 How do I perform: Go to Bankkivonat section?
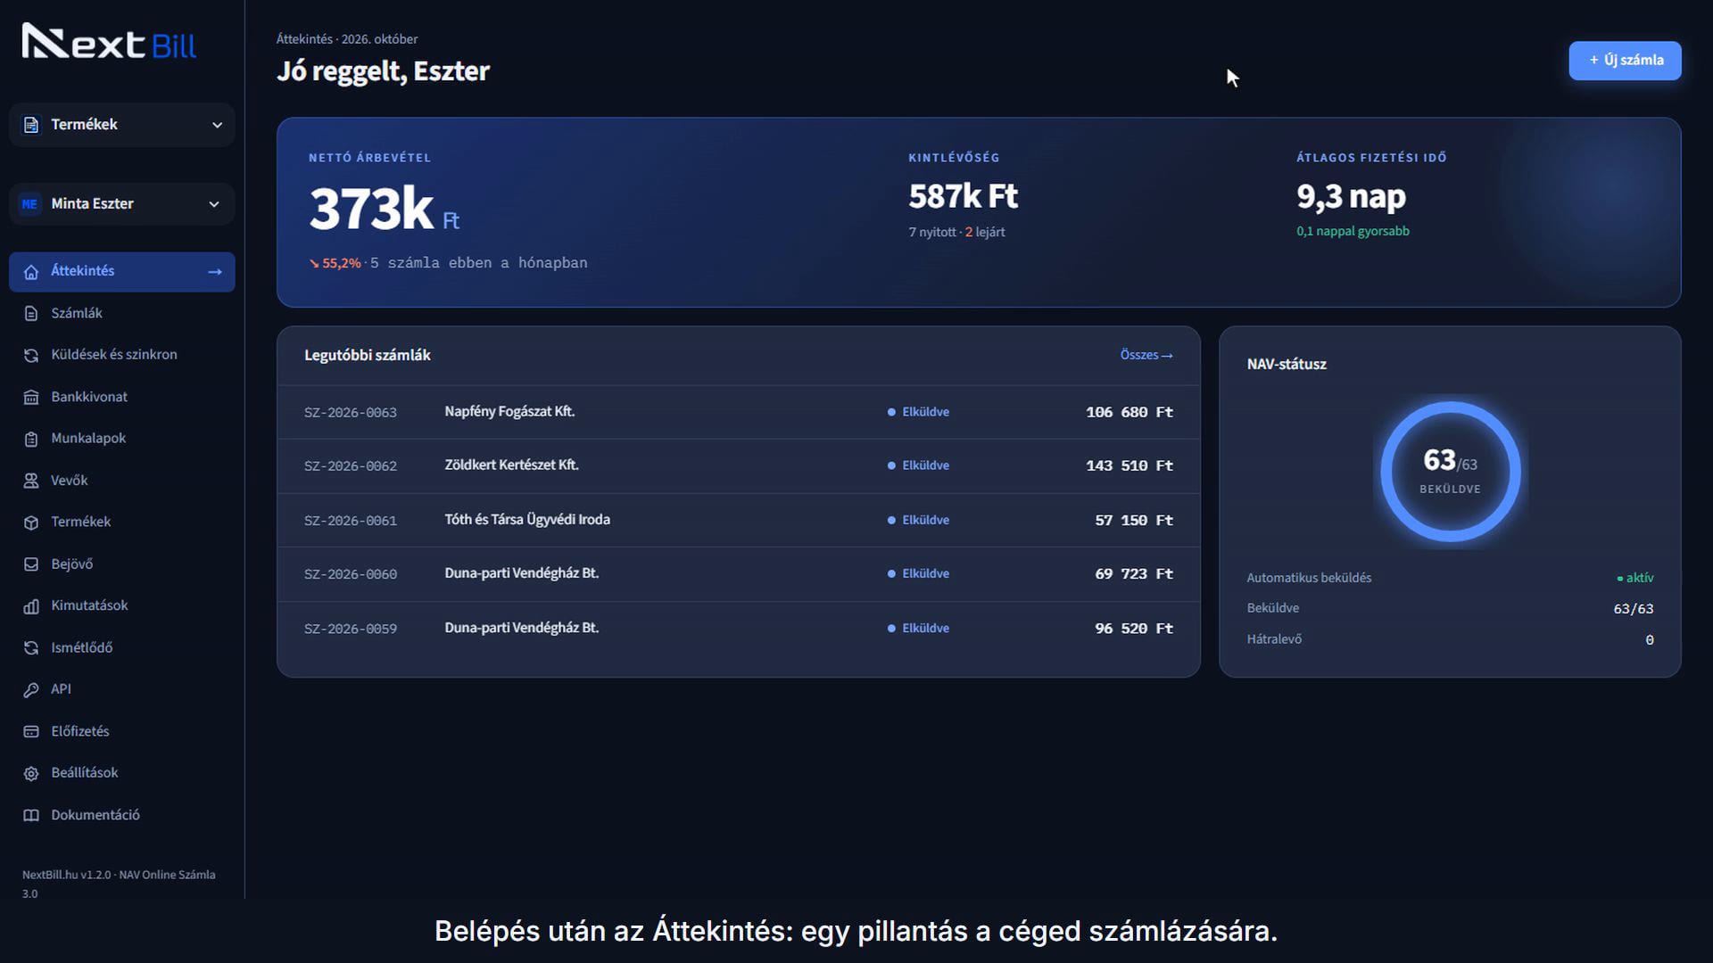click(122, 397)
